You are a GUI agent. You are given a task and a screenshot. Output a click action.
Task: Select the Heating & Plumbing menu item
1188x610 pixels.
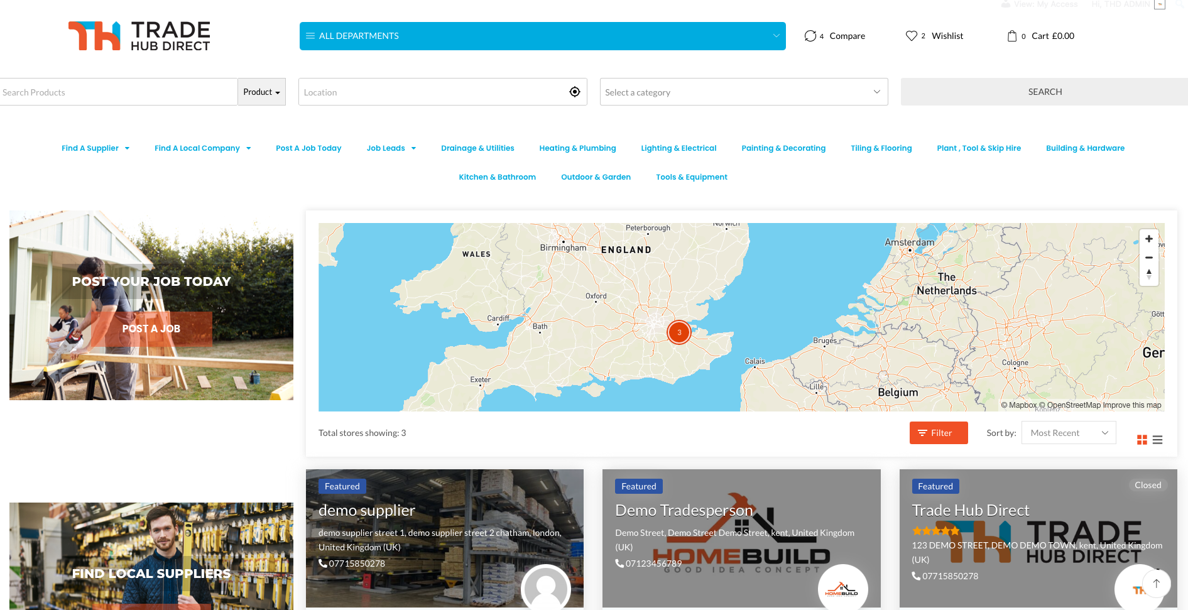click(577, 148)
